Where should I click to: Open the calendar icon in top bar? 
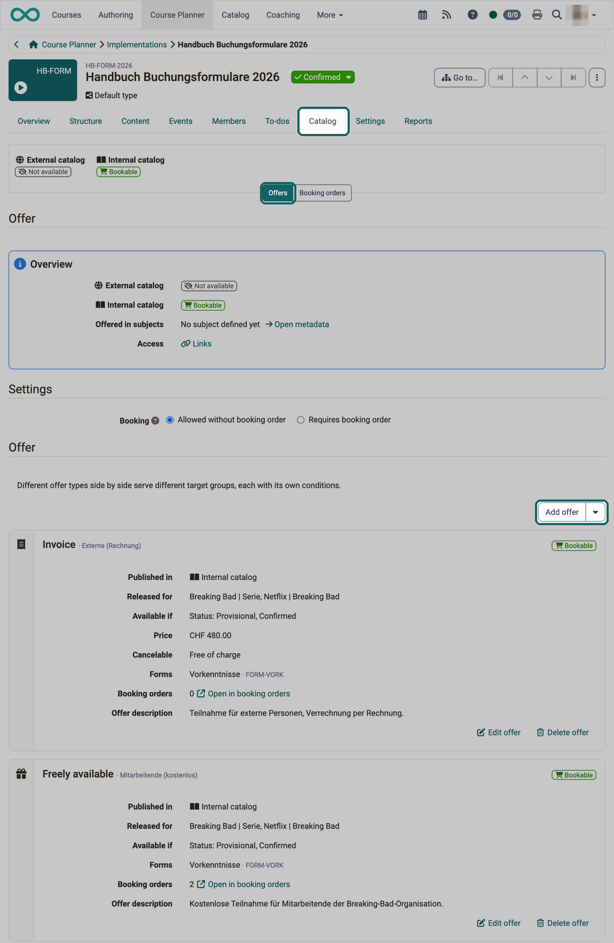click(x=422, y=15)
